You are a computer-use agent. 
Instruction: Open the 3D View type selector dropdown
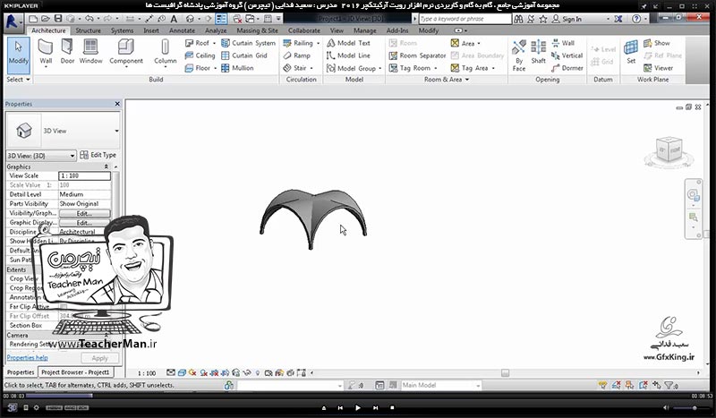pyautogui.click(x=116, y=131)
